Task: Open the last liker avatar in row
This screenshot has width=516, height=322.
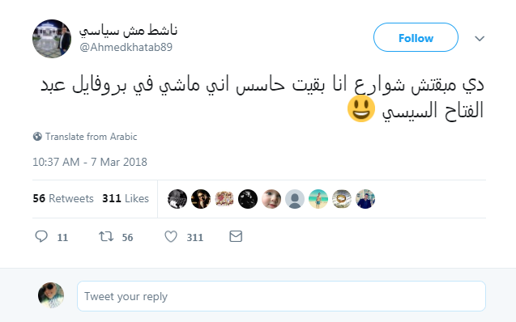Action: tap(365, 199)
